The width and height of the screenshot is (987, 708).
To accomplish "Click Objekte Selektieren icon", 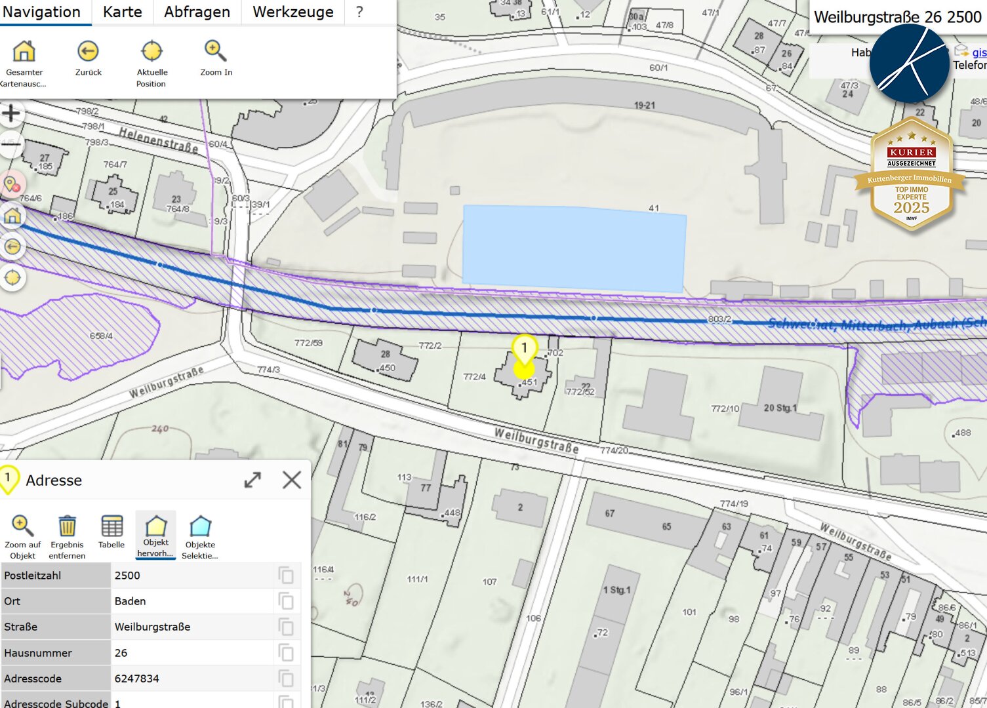I will click(200, 526).
